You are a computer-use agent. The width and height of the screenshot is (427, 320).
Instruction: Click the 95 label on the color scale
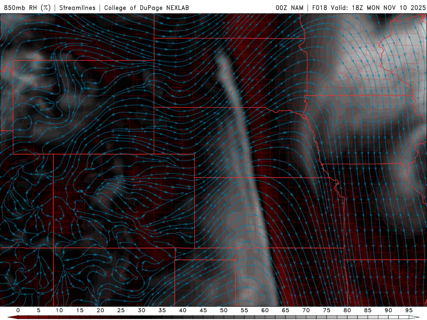pos(409,310)
